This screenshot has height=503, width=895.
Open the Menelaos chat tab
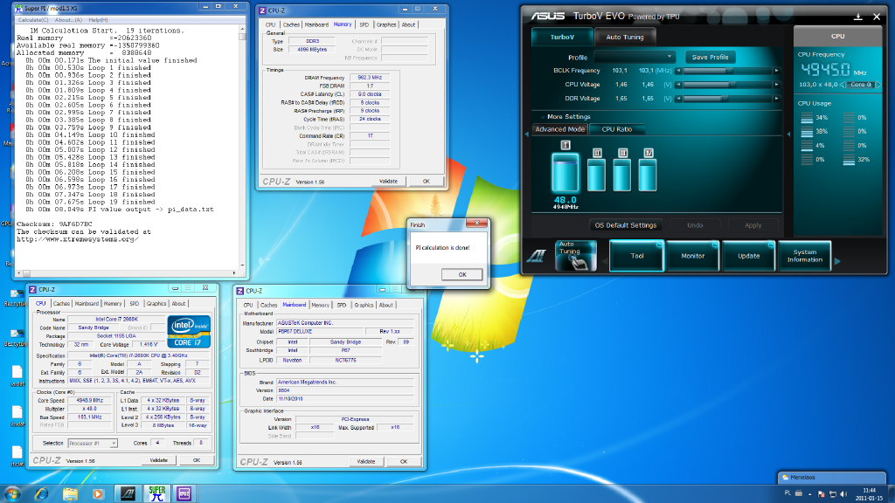pyautogui.click(x=832, y=478)
